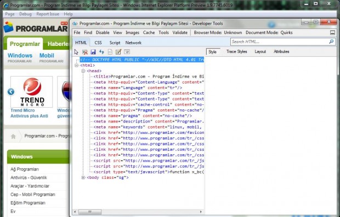
Task: Select the script type="text/javascript" node
Action: (x=149, y=172)
